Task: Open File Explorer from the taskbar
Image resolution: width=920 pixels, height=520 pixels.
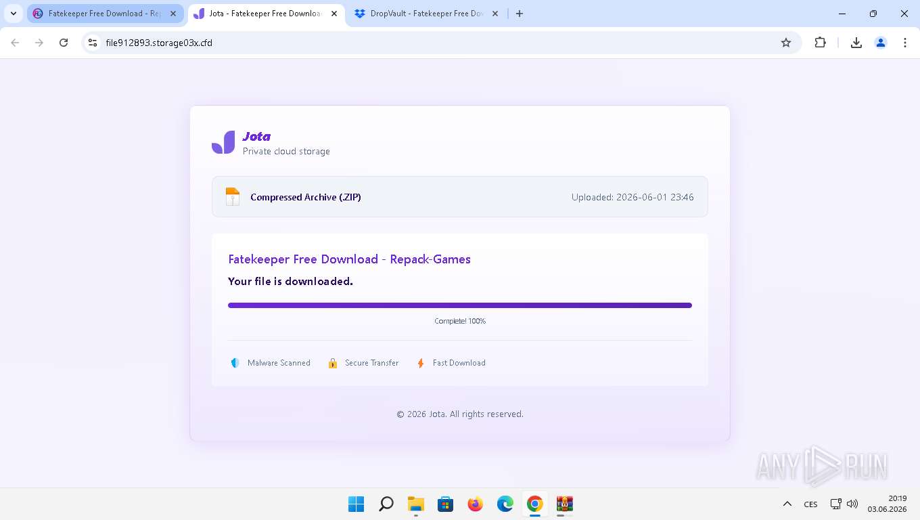Action: 415,504
